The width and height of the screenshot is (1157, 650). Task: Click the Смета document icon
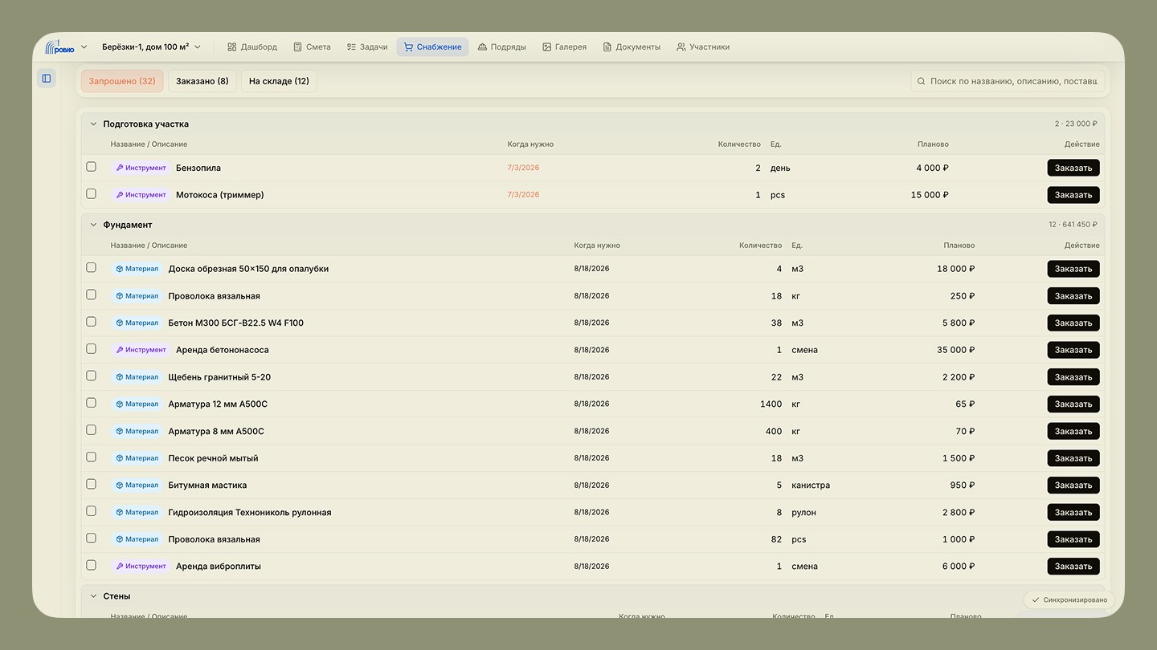click(x=297, y=47)
